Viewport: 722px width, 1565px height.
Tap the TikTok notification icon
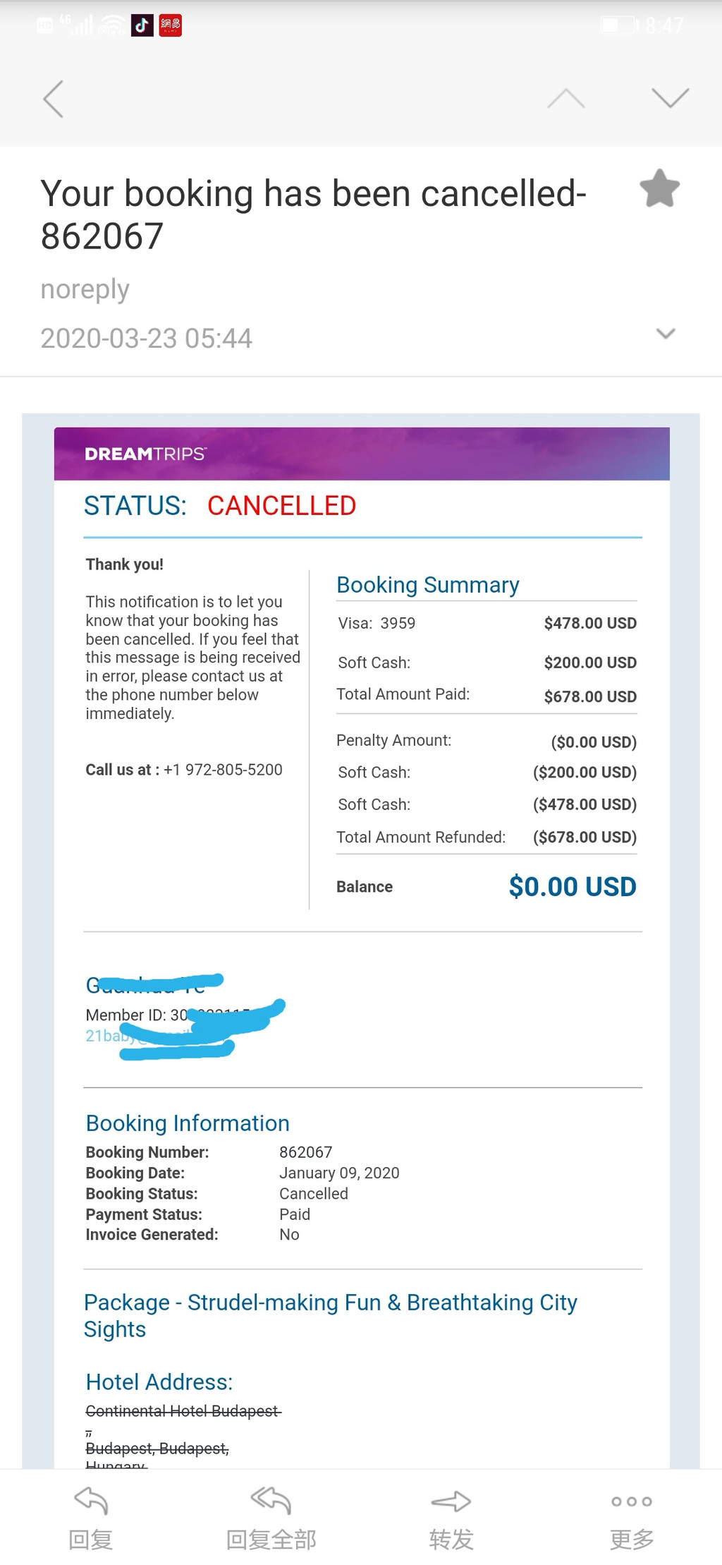142,26
